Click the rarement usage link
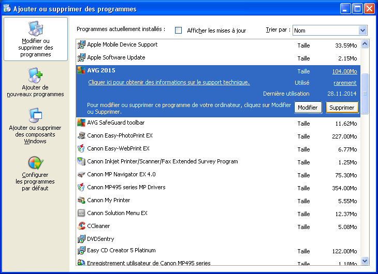This screenshot has width=378, height=274. [x=345, y=83]
